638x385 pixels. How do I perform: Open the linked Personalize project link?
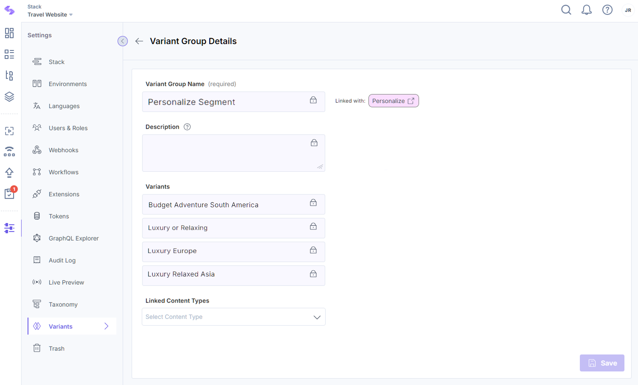click(x=394, y=101)
